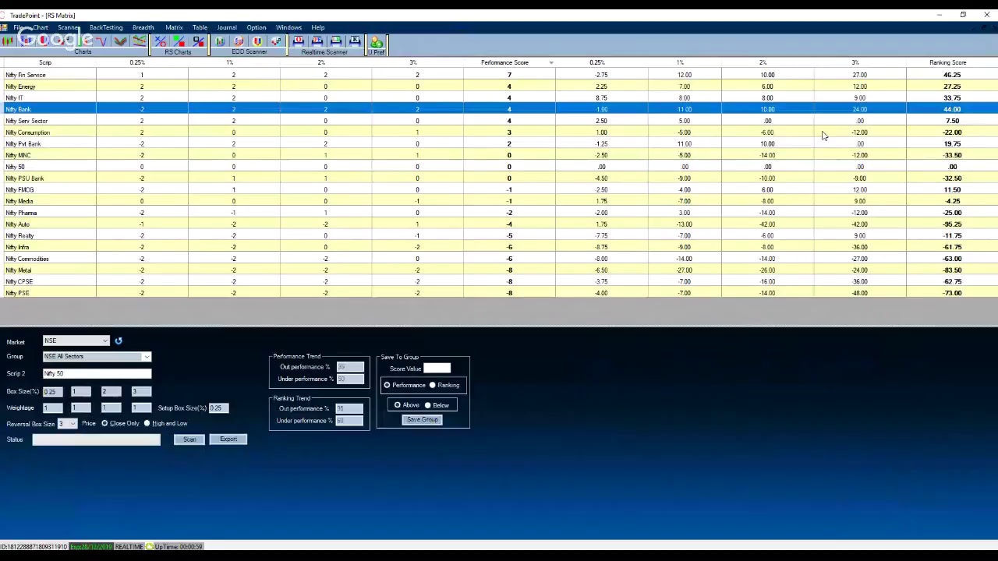Open the Scanner menu

69,27
